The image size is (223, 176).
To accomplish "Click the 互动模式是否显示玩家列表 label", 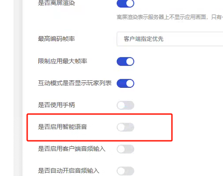I will (x=75, y=83).
